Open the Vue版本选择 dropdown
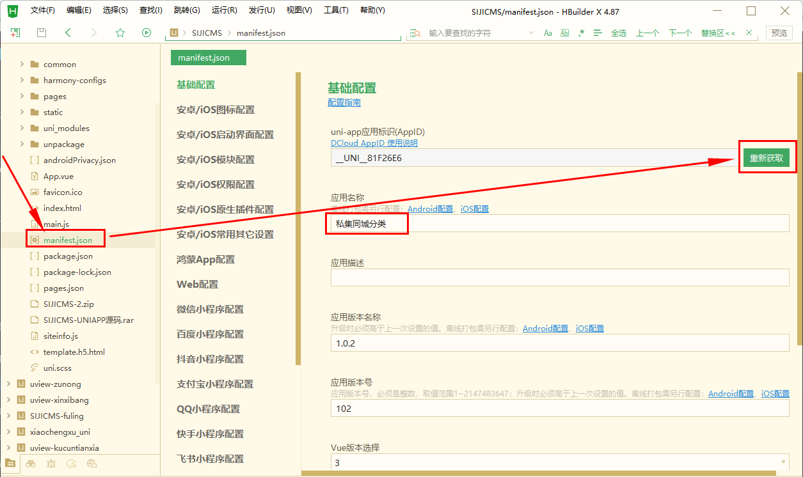803x477 pixels. click(560, 462)
